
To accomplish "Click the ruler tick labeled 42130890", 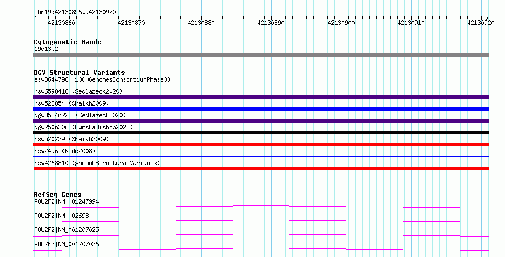I will 271,23.
